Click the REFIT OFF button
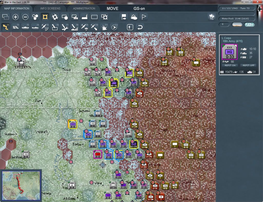 [x=248, y=65]
